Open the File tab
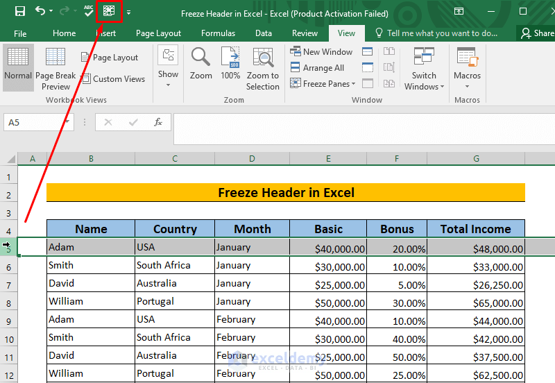The height and width of the screenshot is (383, 555). tap(20, 33)
